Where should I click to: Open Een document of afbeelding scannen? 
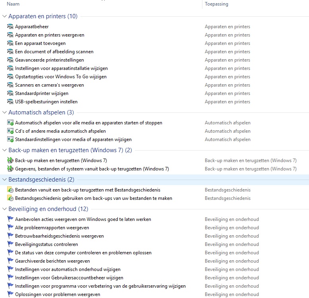coord(54,52)
